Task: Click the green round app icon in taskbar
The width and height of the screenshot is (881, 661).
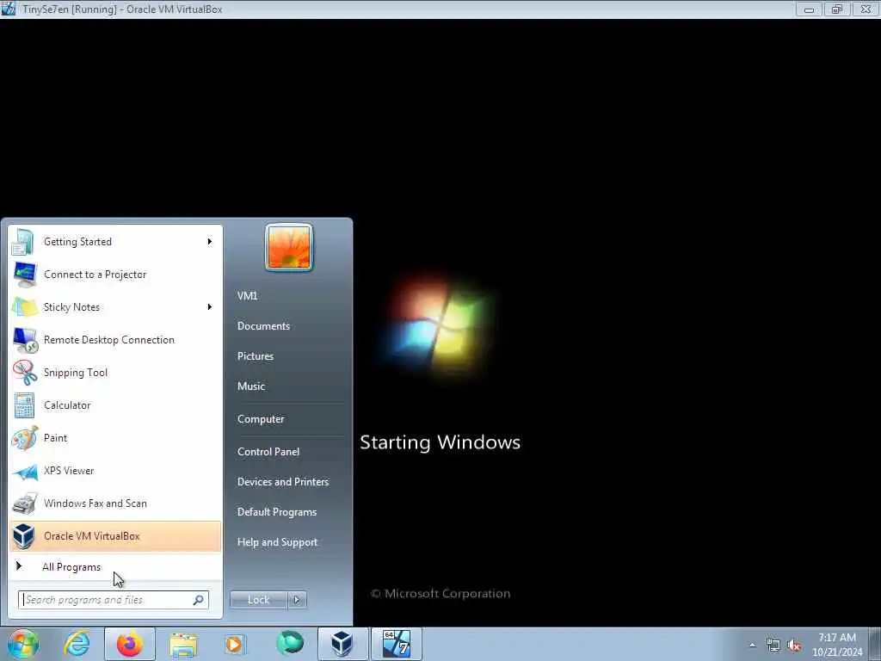Action: coord(290,644)
